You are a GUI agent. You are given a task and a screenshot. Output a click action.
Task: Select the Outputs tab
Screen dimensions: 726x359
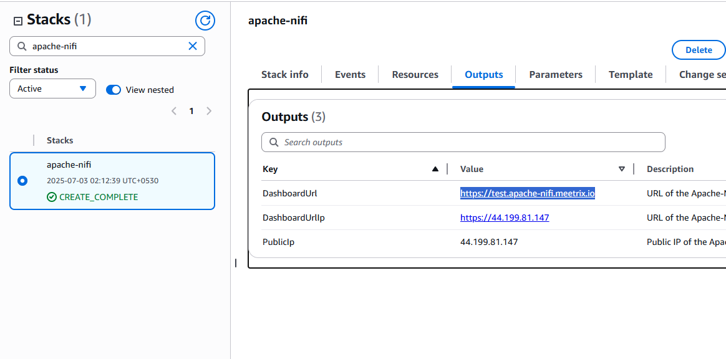tap(484, 75)
